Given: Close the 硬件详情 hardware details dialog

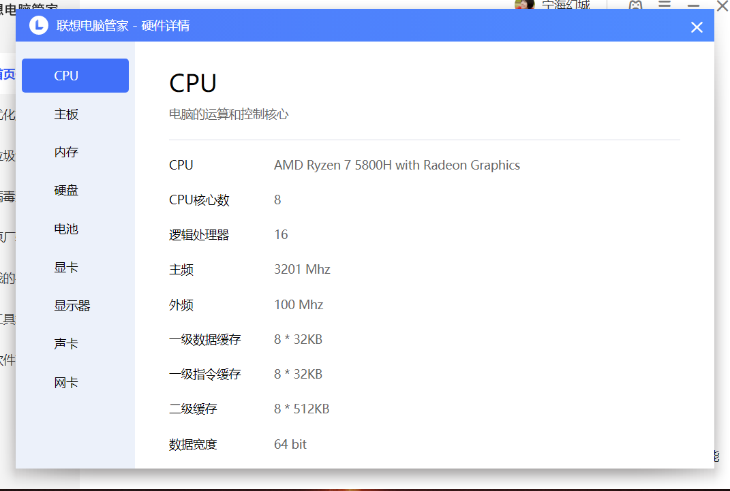Looking at the screenshot, I should pos(697,27).
